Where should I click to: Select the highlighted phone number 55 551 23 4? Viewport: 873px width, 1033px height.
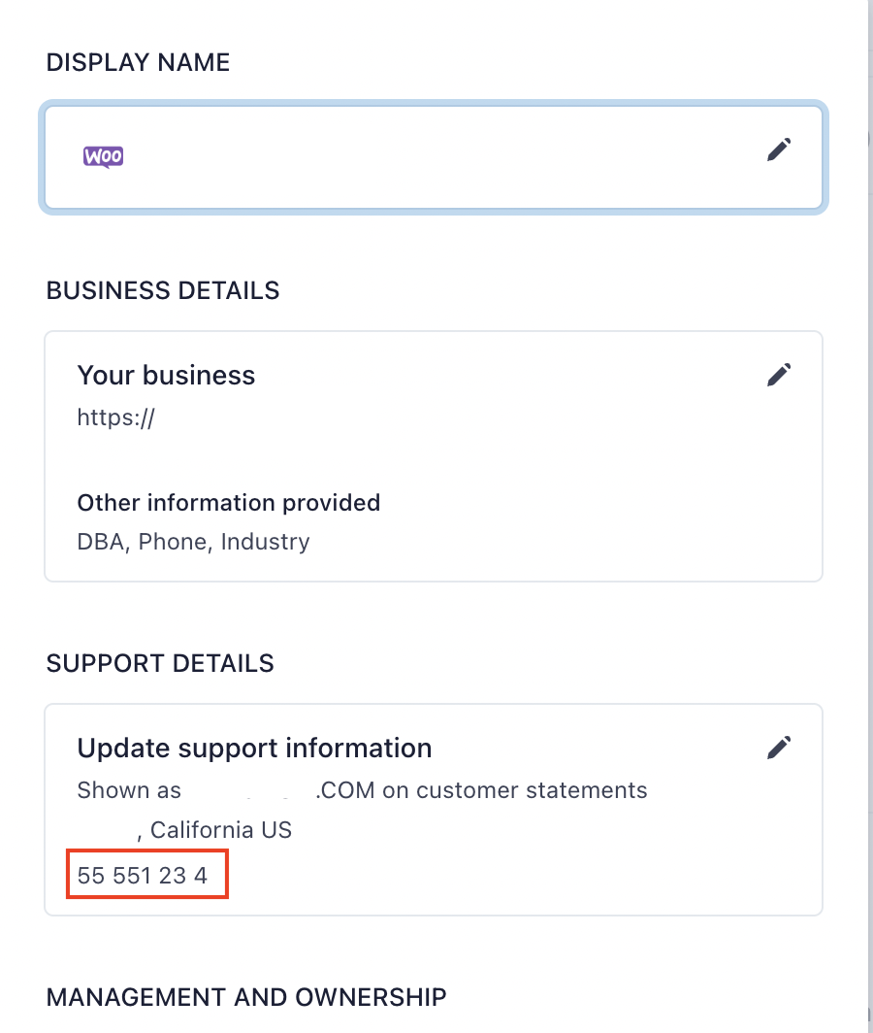tap(146, 874)
